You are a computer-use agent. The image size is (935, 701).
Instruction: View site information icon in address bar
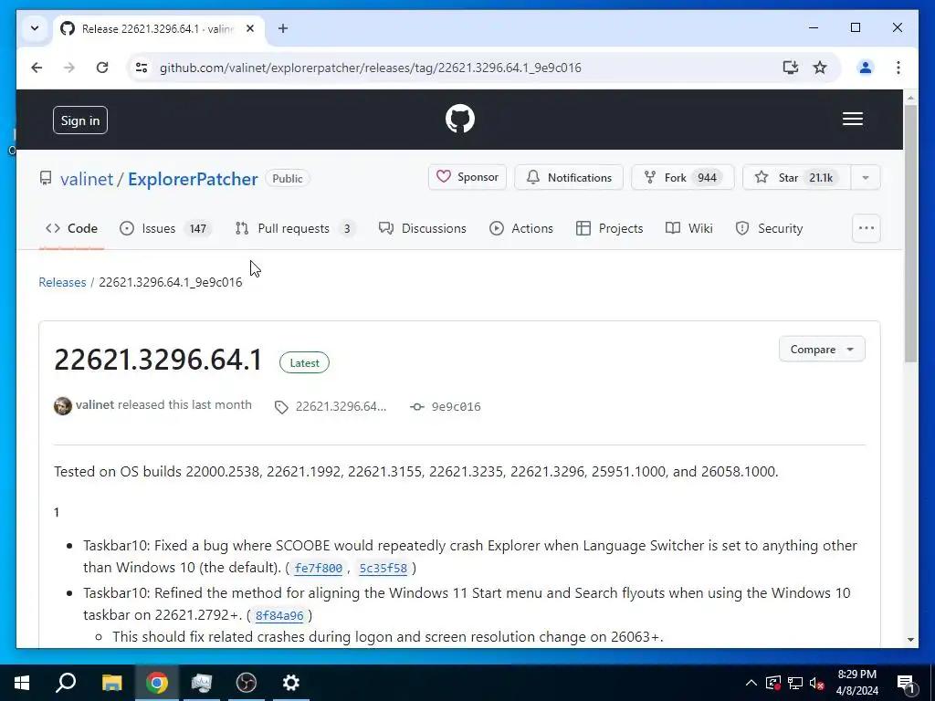coord(142,68)
